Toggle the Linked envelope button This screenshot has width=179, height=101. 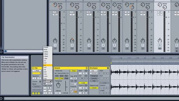[x=94, y=88]
